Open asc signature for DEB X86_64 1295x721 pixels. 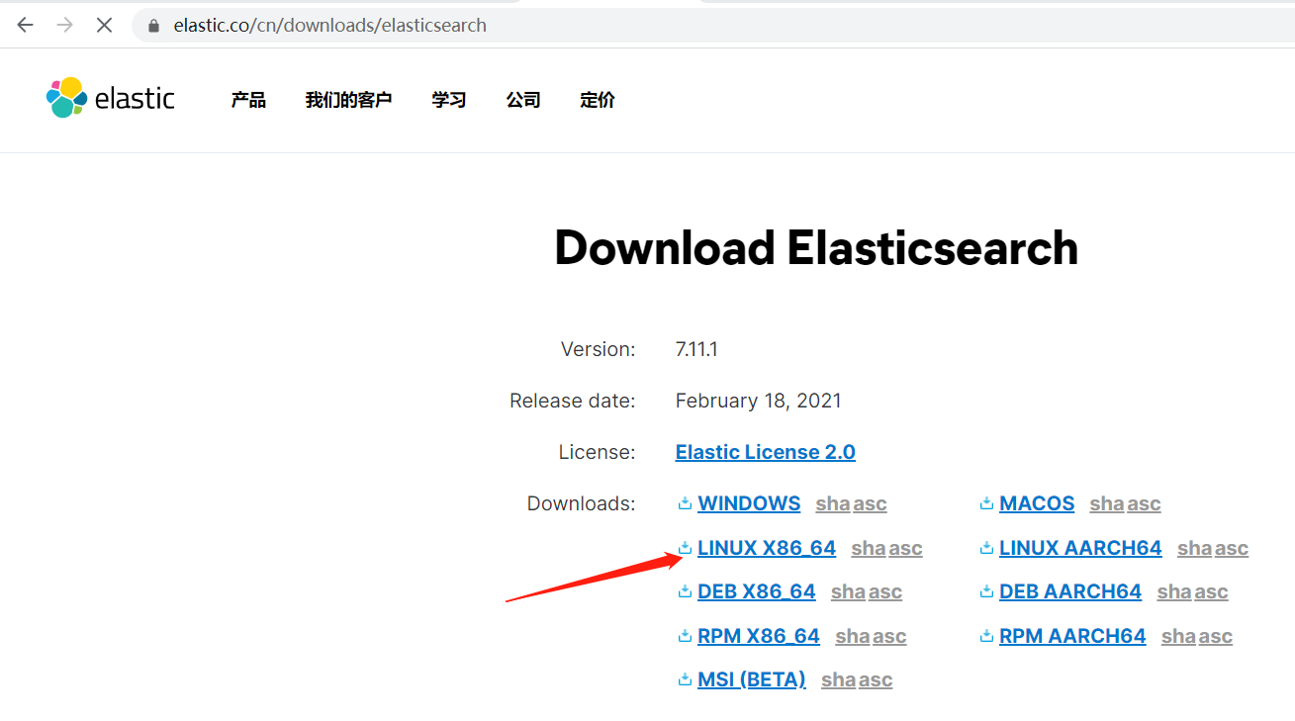(x=885, y=592)
